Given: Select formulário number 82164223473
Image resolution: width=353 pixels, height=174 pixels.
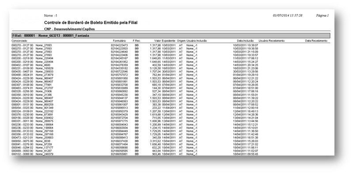Looking at the screenshot, I should pyautogui.click(x=119, y=45).
